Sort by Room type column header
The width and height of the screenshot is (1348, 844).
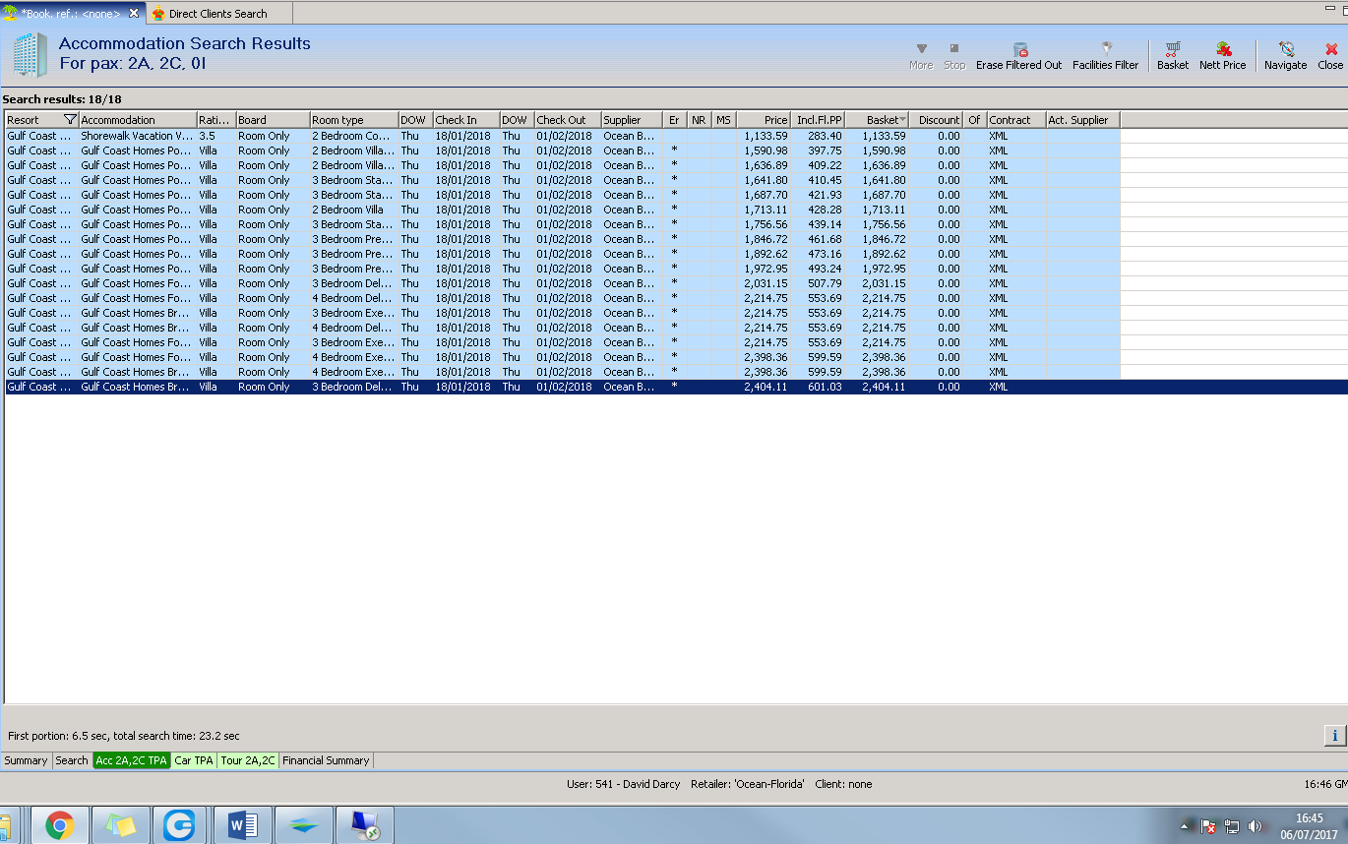354,120
